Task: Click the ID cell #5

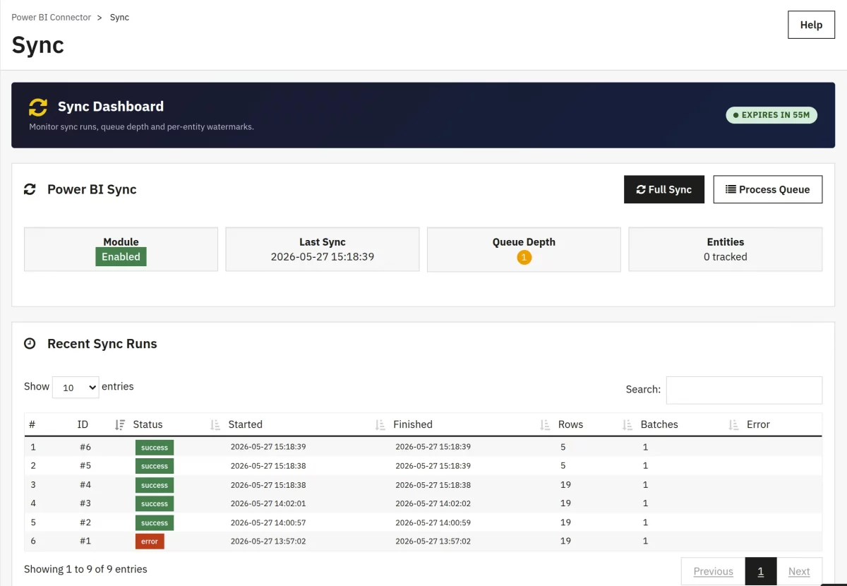Action: pos(85,466)
